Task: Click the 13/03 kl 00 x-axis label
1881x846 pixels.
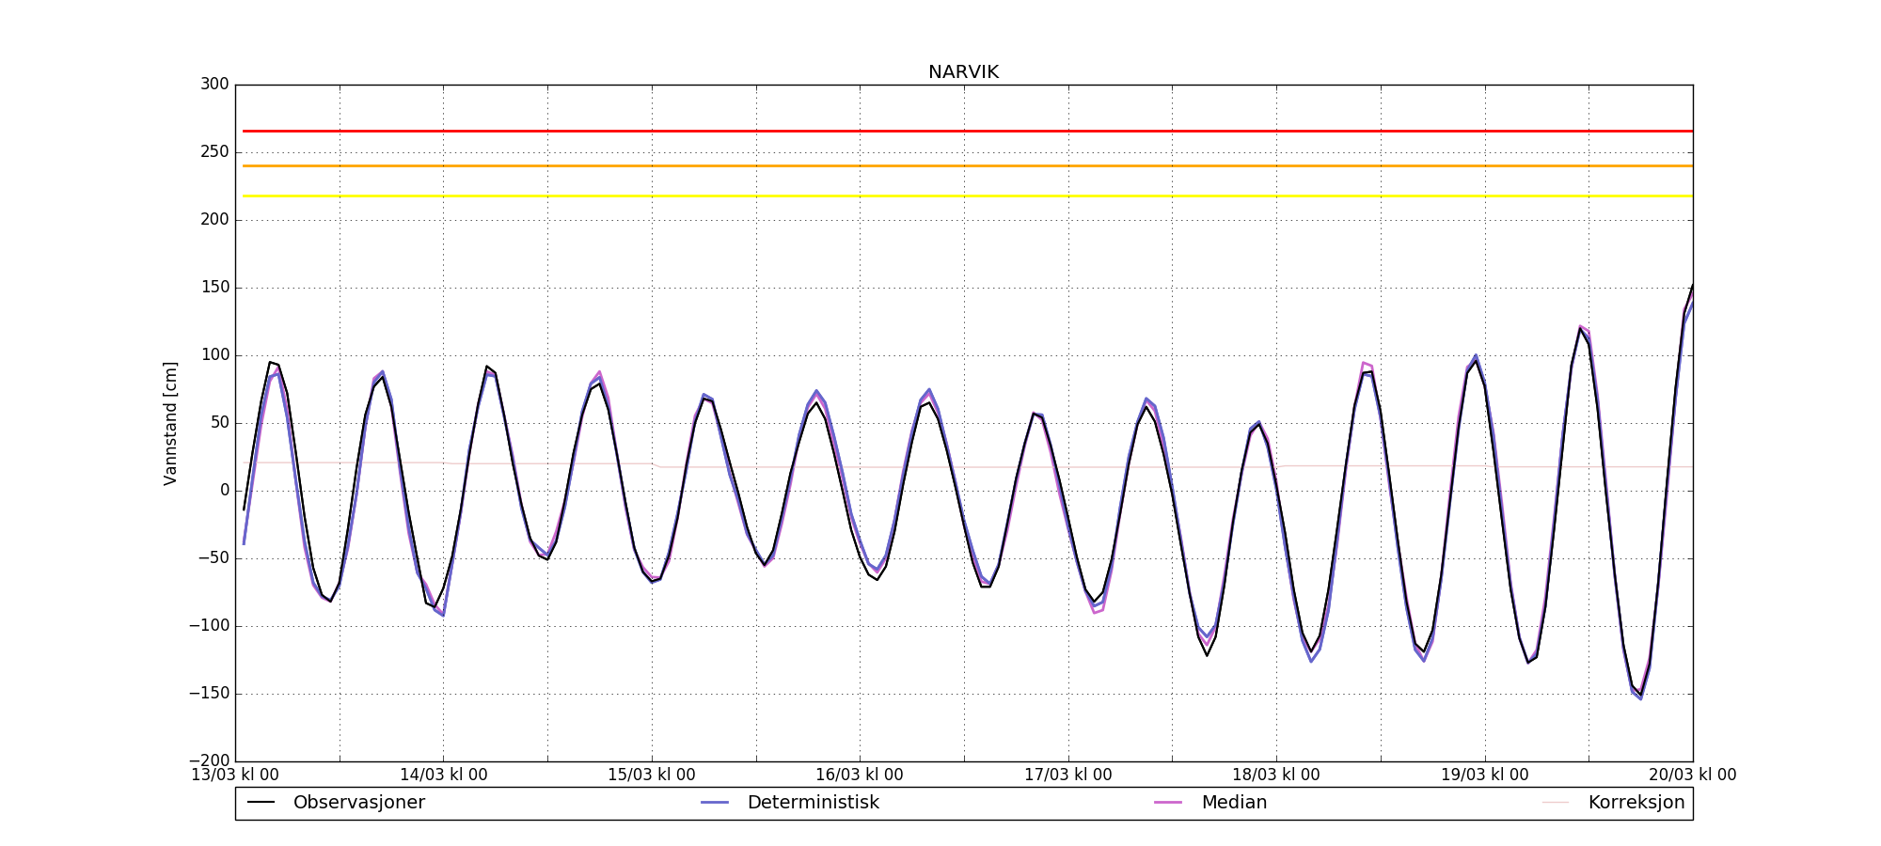Action: coord(235,775)
